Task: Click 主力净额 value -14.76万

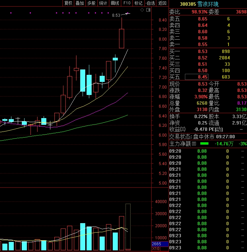Action: (x=224, y=144)
